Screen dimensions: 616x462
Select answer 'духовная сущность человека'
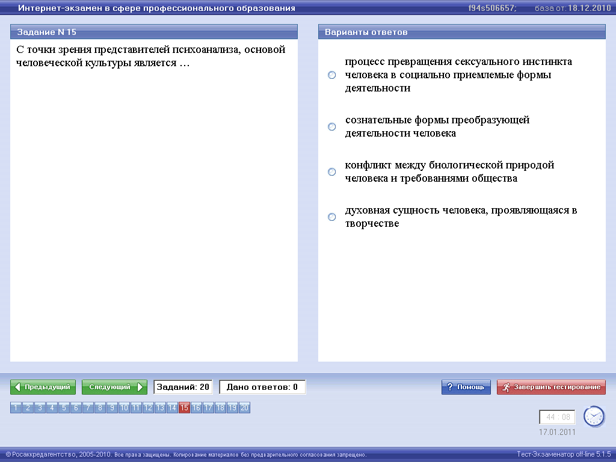tap(332, 217)
